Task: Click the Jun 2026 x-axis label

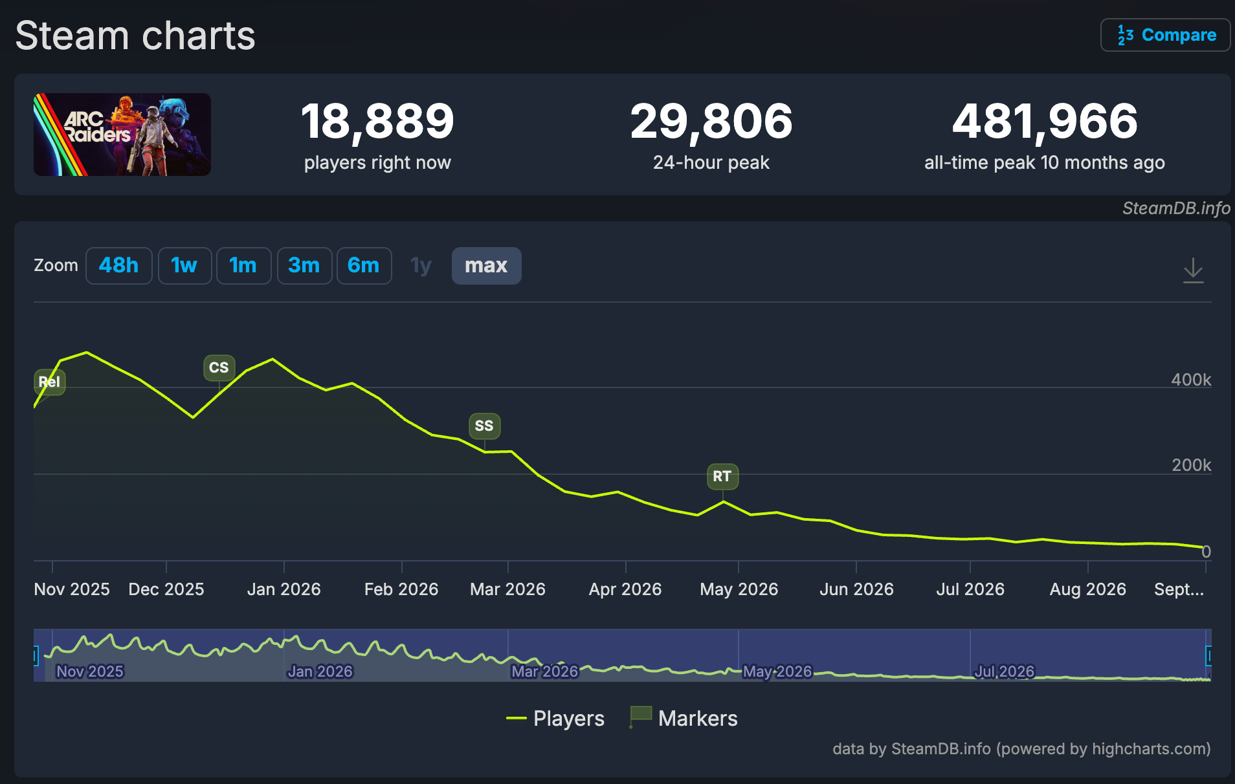Action: 857,589
